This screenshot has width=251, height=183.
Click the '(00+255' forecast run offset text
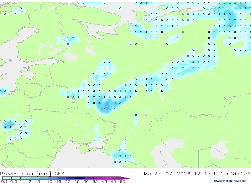[x=239, y=174]
